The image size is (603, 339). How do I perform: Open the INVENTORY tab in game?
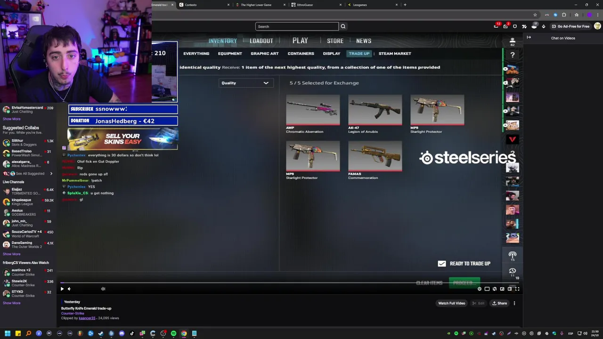coord(223,41)
